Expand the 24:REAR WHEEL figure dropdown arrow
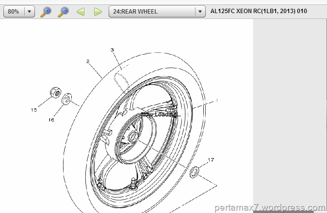The image size is (327, 213). tap(199, 12)
